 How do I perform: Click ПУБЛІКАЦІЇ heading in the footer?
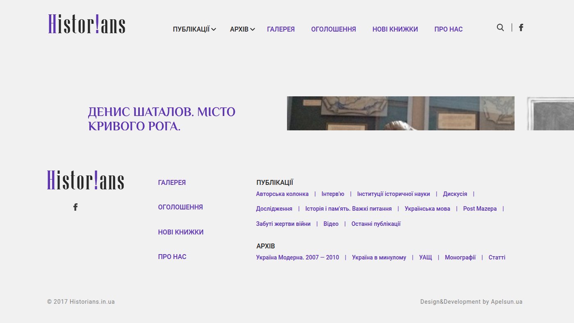pyautogui.click(x=275, y=182)
